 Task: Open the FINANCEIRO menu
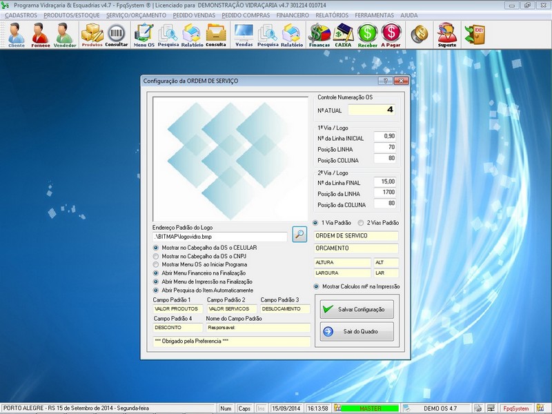[x=292, y=14]
